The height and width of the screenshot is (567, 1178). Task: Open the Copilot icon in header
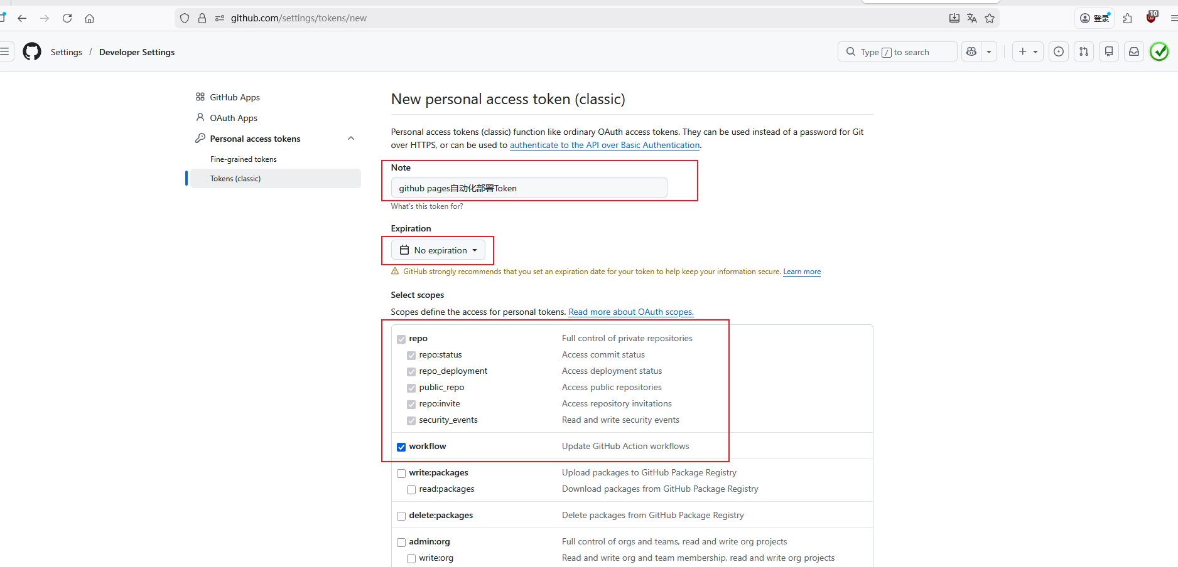click(971, 52)
